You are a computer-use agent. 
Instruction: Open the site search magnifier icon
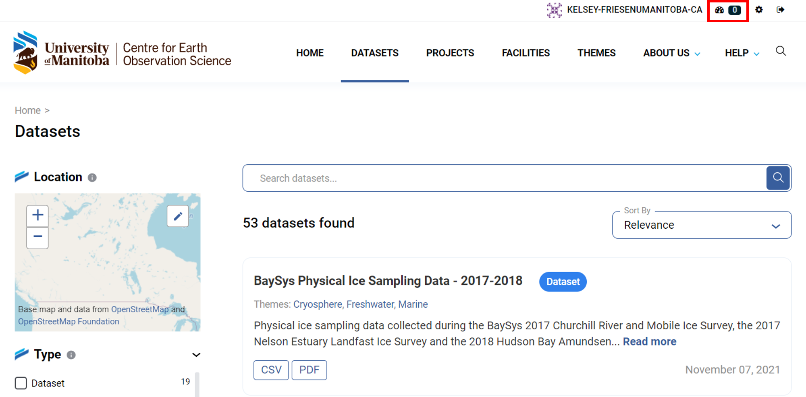coord(781,51)
